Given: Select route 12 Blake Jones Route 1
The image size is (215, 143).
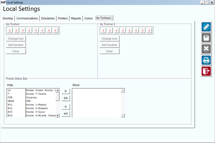Looking at the screenshot, I should 31,90.
